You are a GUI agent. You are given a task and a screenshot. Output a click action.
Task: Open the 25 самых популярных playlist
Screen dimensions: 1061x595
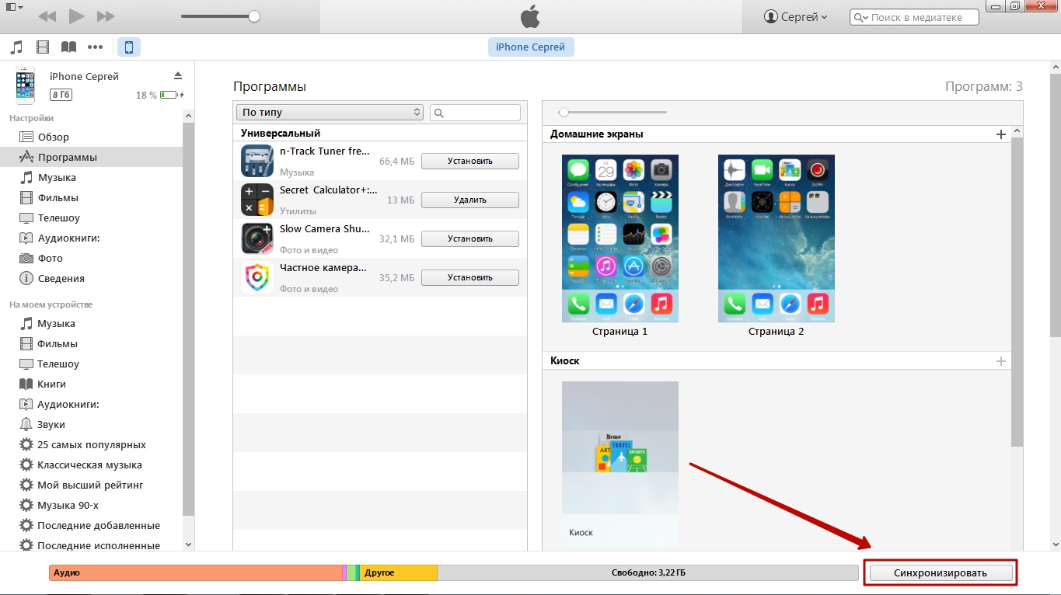(91, 444)
